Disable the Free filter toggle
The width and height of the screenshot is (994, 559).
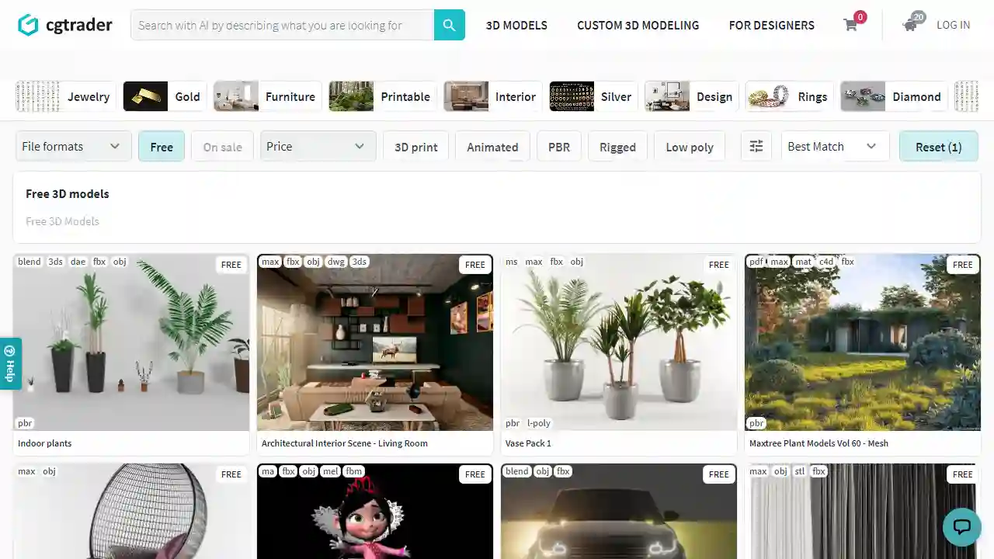click(162, 147)
